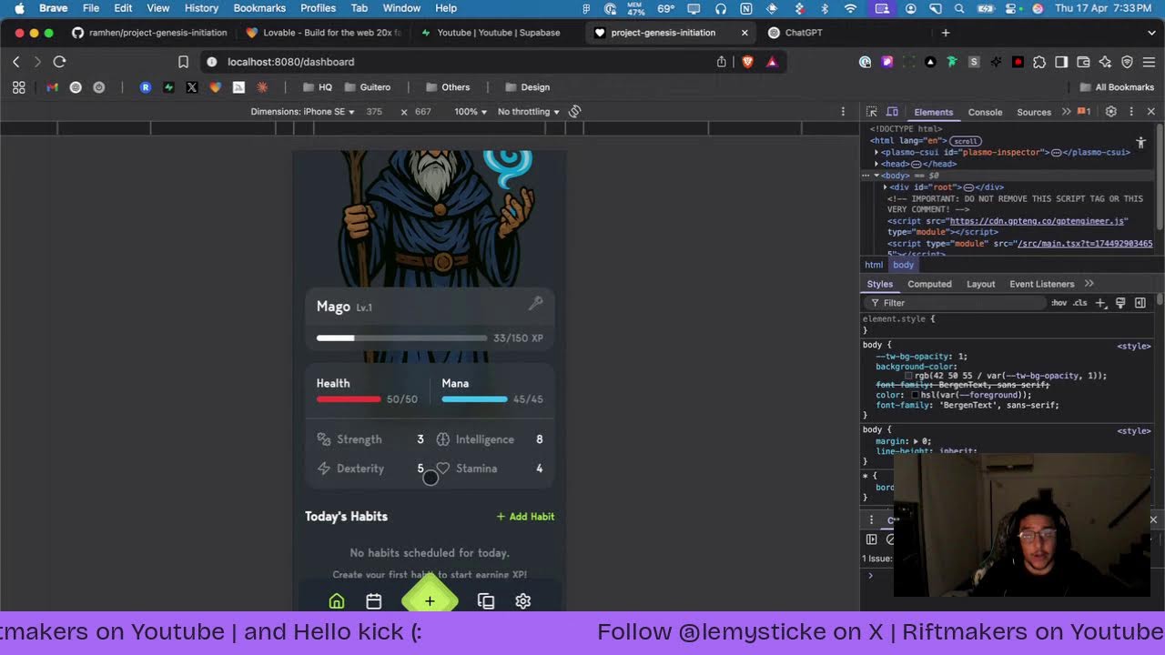Screen dimensions: 1165x655
Task: Expand the plasmo-csui node
Action: pyautogui.click(x=876, y=153)
